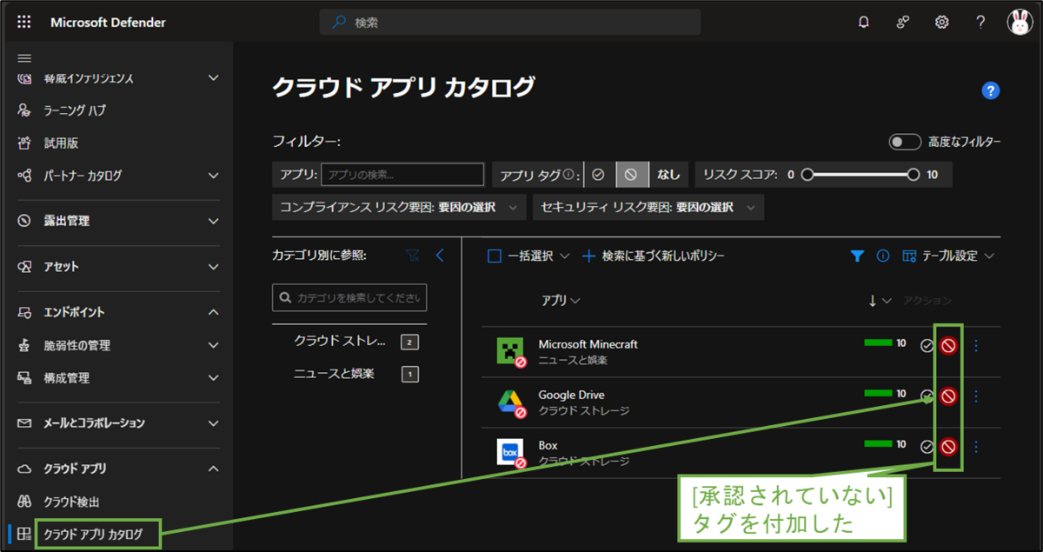Open テーブル設定 dropdown
This screenshot has width=1043, height=552.
(948, 256)
